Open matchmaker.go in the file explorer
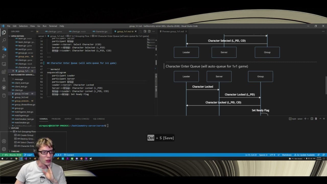The image size is (327, 184). coord(22,123)
